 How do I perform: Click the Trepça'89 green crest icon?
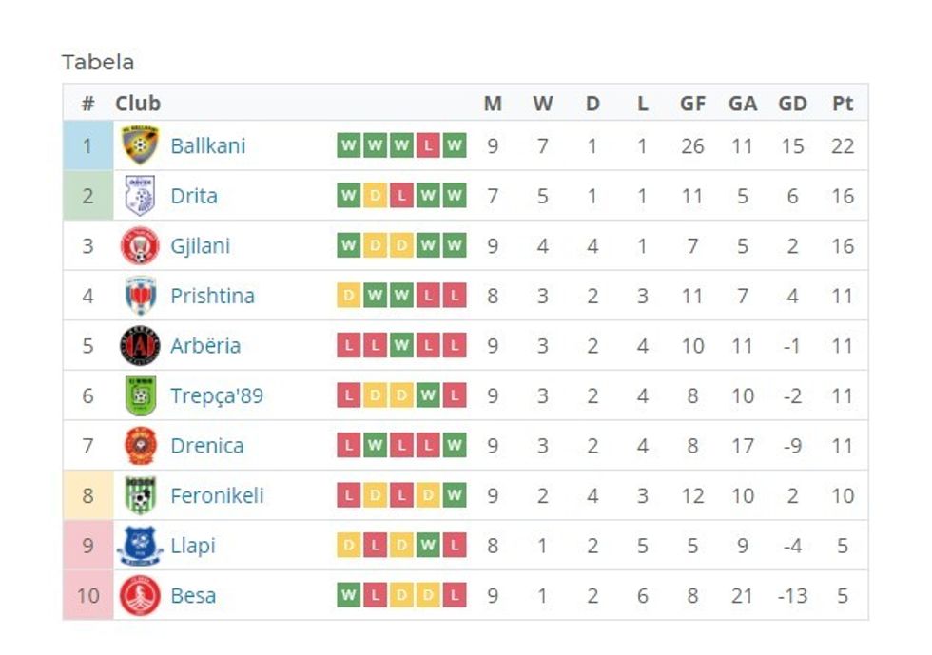tap(140, 395)
